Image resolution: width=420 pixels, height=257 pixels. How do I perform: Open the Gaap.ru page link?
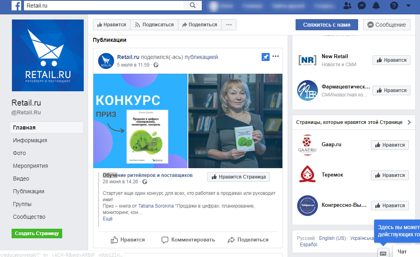coord(331,145)
